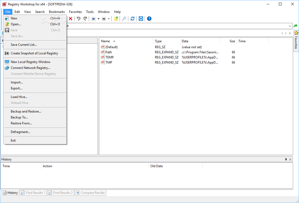Screen dimensions: 299x203
Task: Choose Open... from the File menu
Action: (x=35, y=24)
